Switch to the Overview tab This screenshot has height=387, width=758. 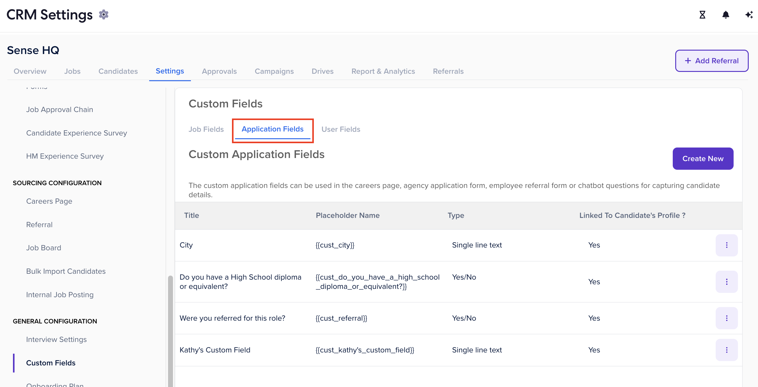pos(30,71)
